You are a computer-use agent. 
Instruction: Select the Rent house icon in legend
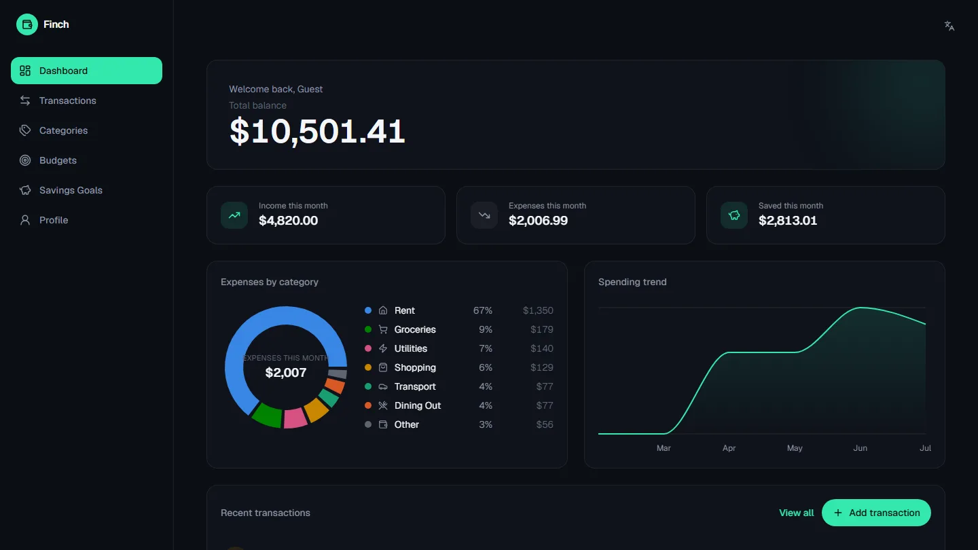click(383, 310)
